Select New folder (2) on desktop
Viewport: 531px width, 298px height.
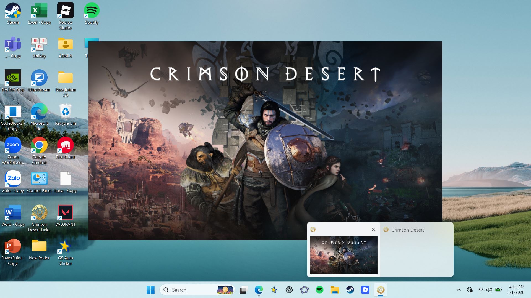point(66,84)
